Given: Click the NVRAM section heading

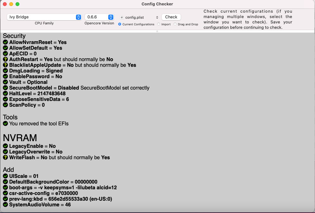Looking at the screenshot, I should tap(20, 138).
